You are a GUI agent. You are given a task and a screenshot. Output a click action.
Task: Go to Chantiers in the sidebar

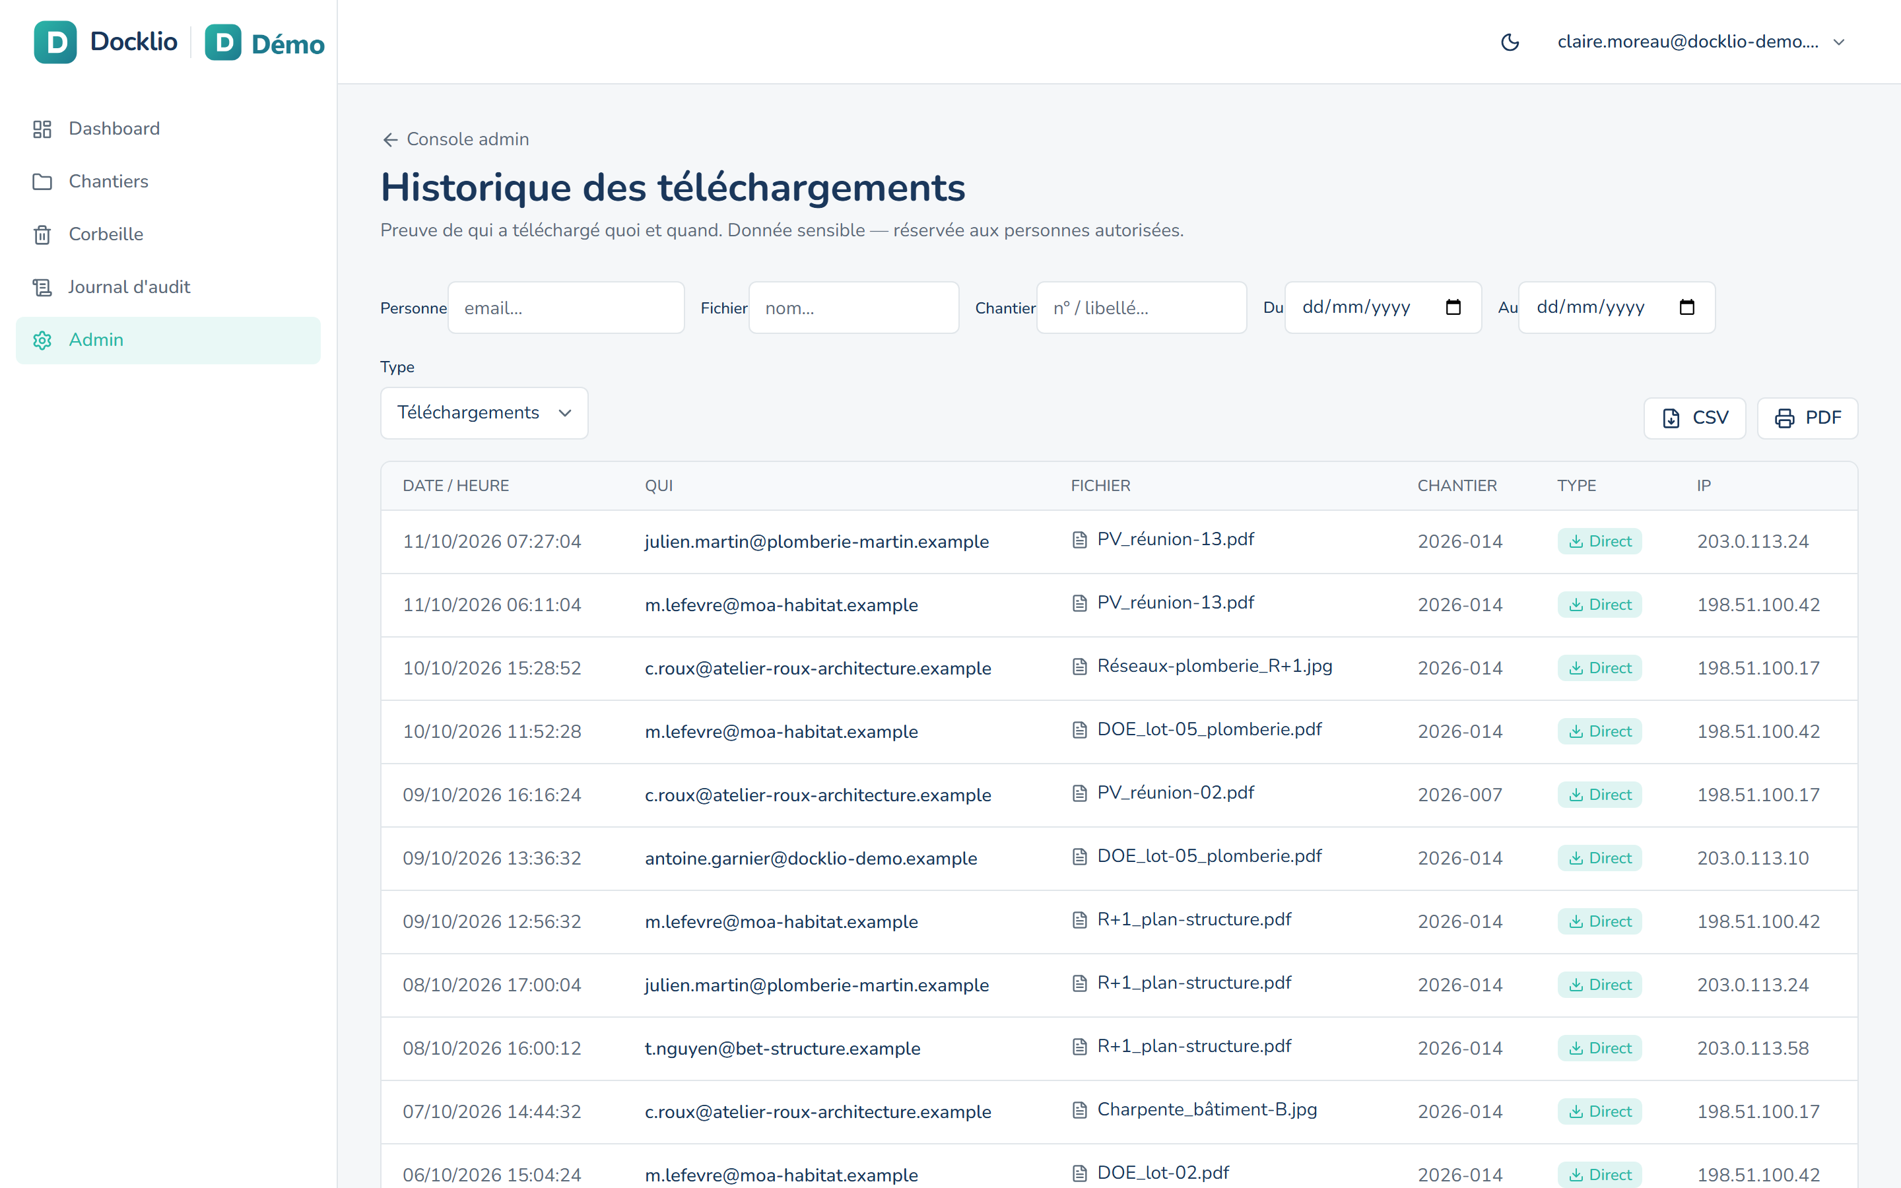pyautogui.click(x=167, y=181)
